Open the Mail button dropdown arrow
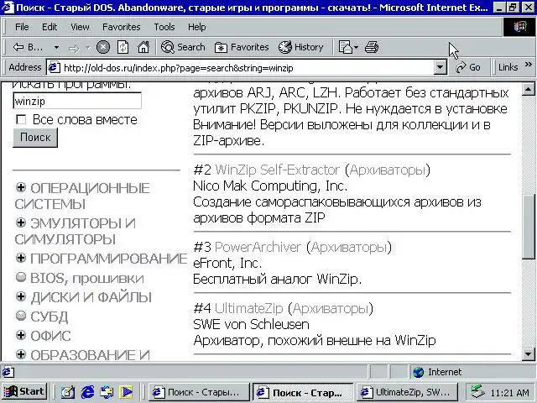The width and height of the screenshot is (537, 403). pos(356,47)
